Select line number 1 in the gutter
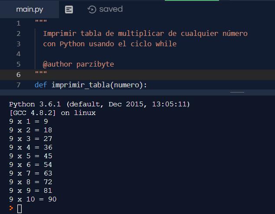 pos(18,23)
